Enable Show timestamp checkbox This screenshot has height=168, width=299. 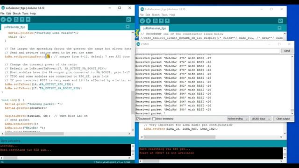coord(154,119)
